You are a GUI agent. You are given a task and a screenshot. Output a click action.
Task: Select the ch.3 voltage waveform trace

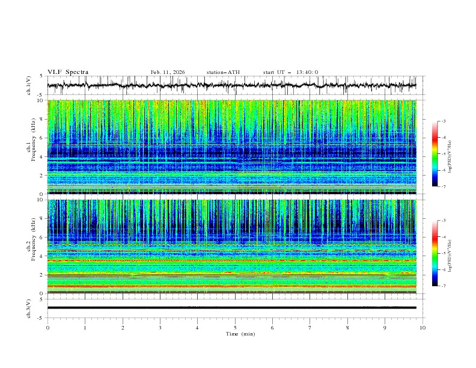coord(231,308)
